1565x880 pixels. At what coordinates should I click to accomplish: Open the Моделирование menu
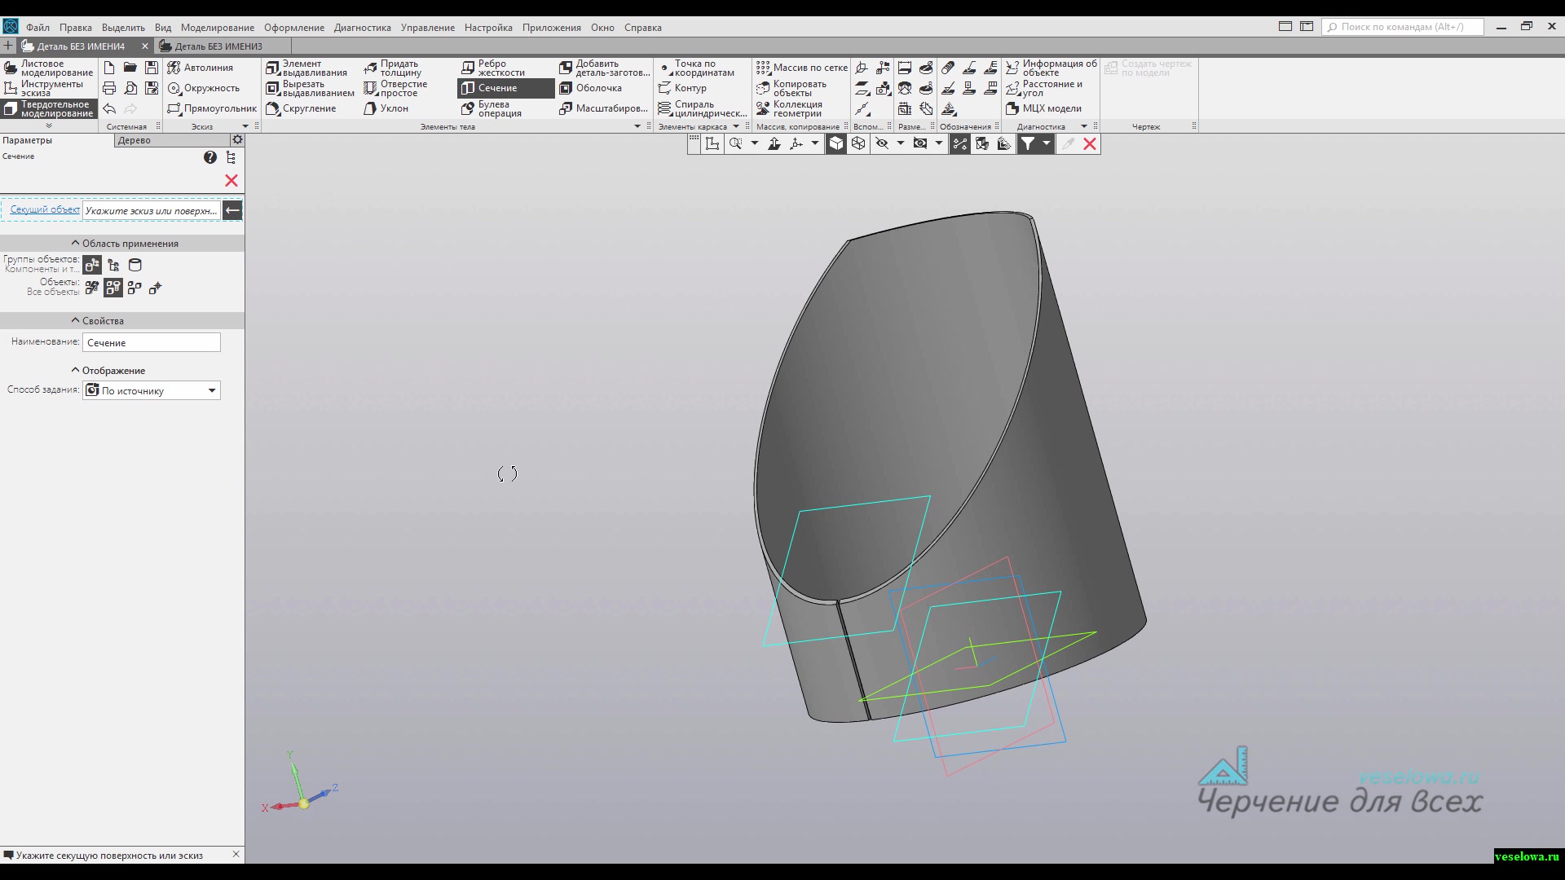tap(218, 28)
